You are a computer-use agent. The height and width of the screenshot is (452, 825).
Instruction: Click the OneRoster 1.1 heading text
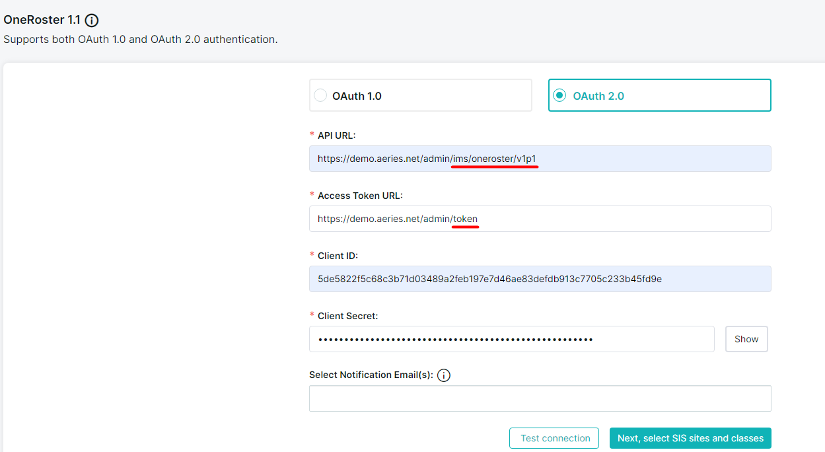coord(42,20)
